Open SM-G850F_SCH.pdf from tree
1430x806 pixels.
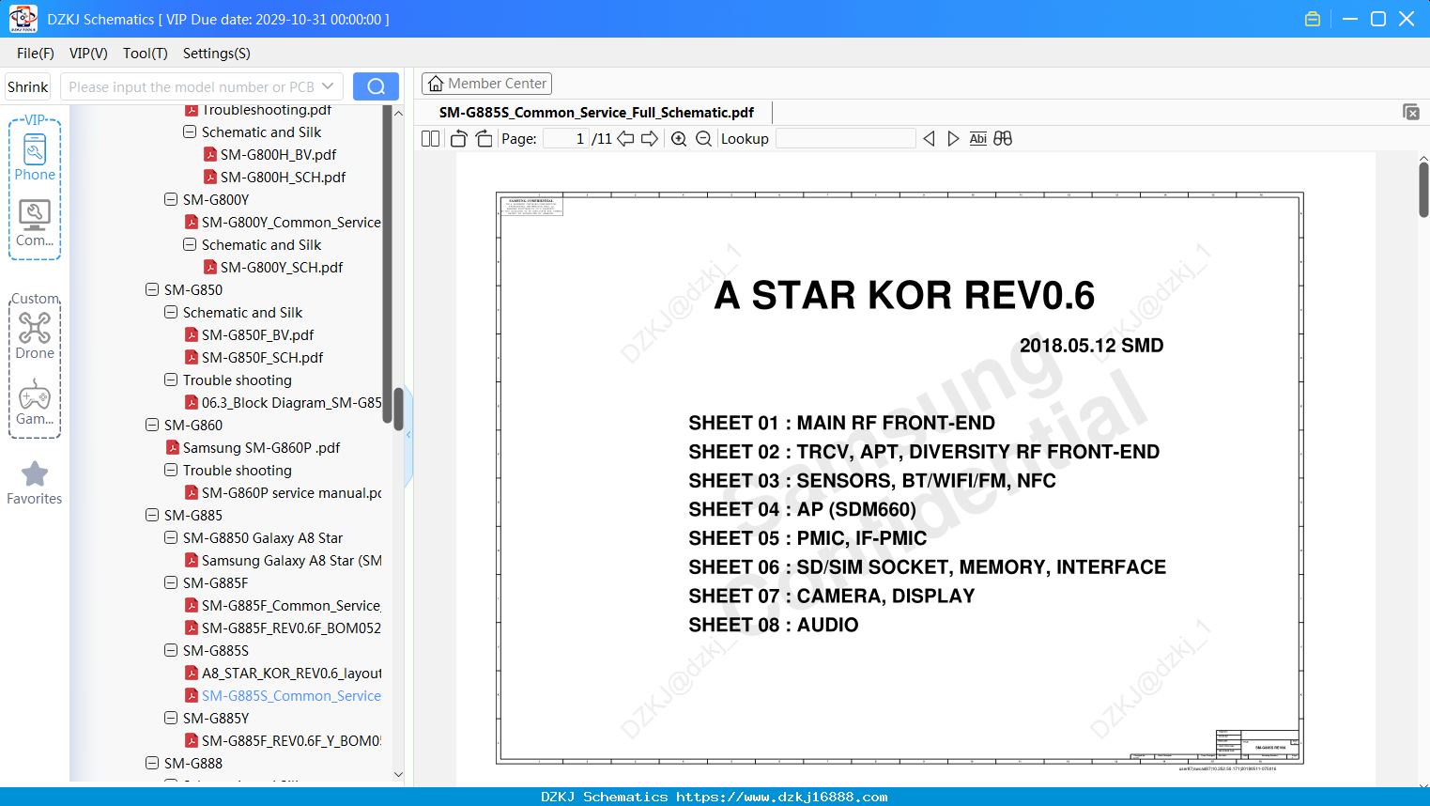tap(262, 357)
